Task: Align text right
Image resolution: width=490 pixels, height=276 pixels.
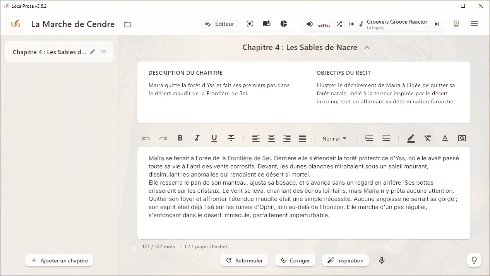Action: (x=287, y=138)
